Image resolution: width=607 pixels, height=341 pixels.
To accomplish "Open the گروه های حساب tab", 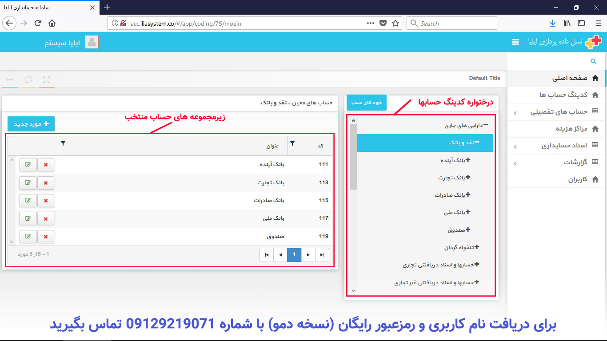I will point(366,102).
